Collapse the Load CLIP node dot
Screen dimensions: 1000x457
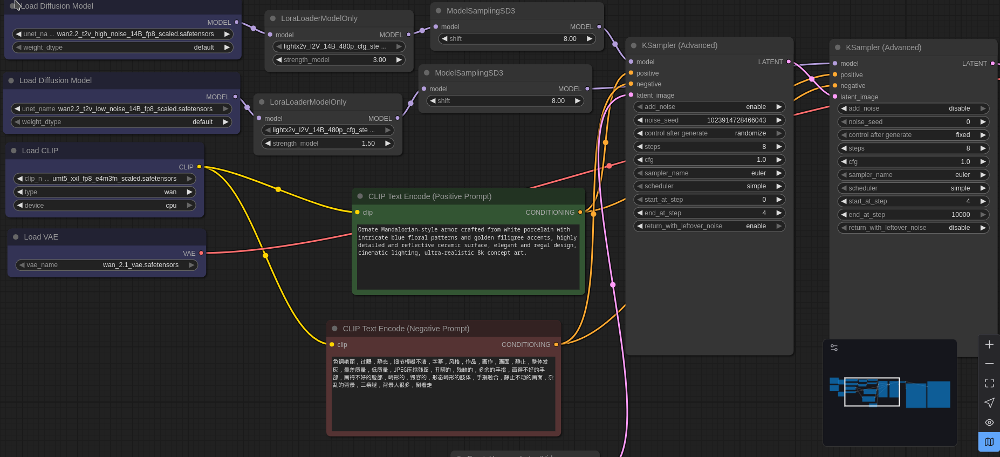click(x=14, y=151)
